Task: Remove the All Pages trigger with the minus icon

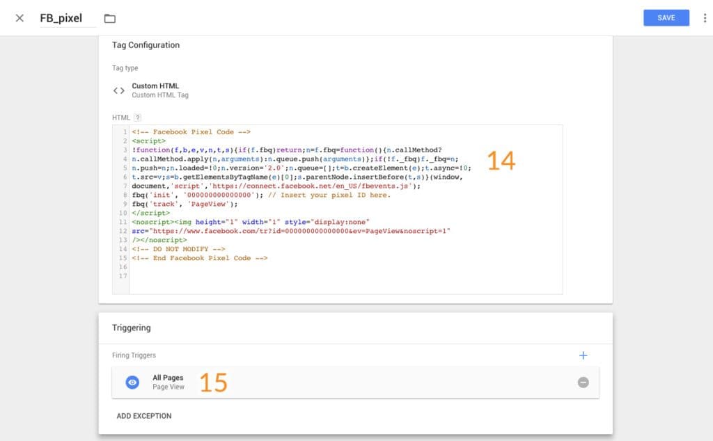Action: click(x=583, y=383)
